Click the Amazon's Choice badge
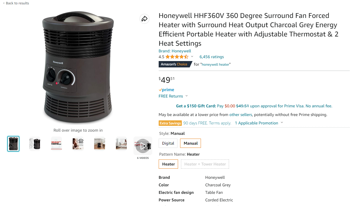Image resolution: width=357 pixels, height=206 pixels. pos(174,64)
